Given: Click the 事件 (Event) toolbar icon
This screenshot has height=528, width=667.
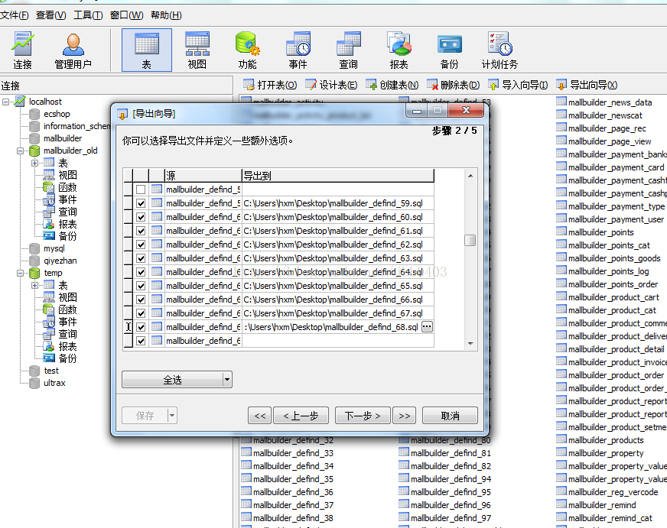Looking at the screenshot, I should pyautogui.click(x=298, y=50).
